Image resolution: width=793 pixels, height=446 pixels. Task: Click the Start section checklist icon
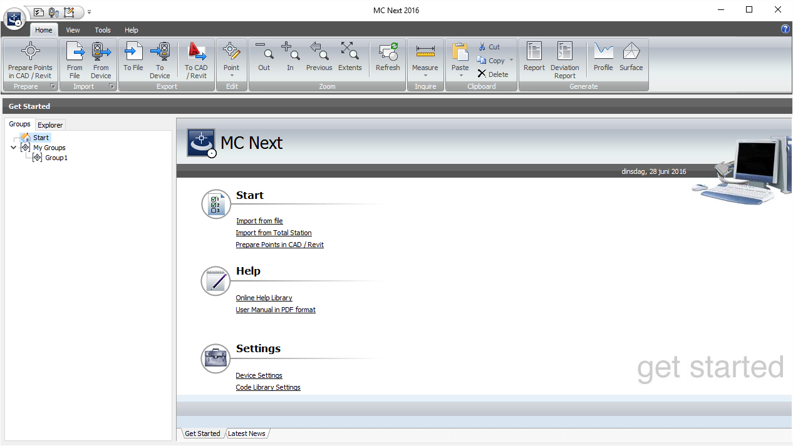pyautogui.click(x=216, y=204)
